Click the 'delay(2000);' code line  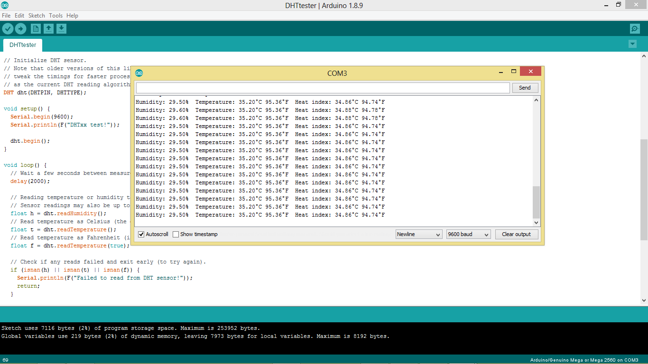pyautogui.click(x=30, y=181)
